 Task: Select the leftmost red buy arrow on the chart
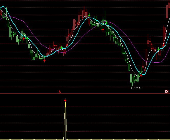click(x=24, y=39)
